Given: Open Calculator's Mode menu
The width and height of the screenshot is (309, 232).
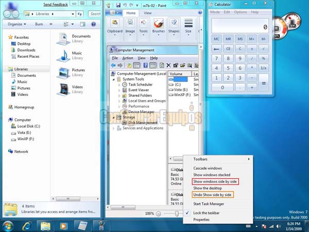Looking at the screenshot, I should click(215, 12).
